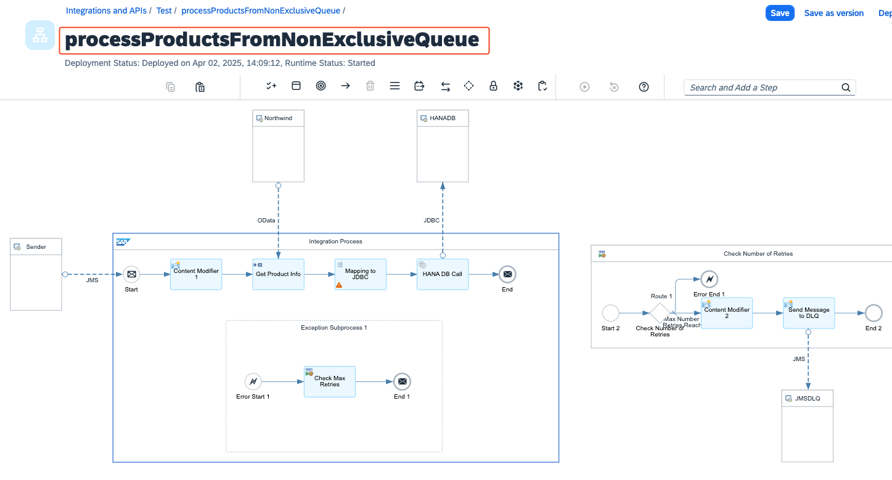892x480 pixels.
Task: Click the Save button
Action: (780, 13)
